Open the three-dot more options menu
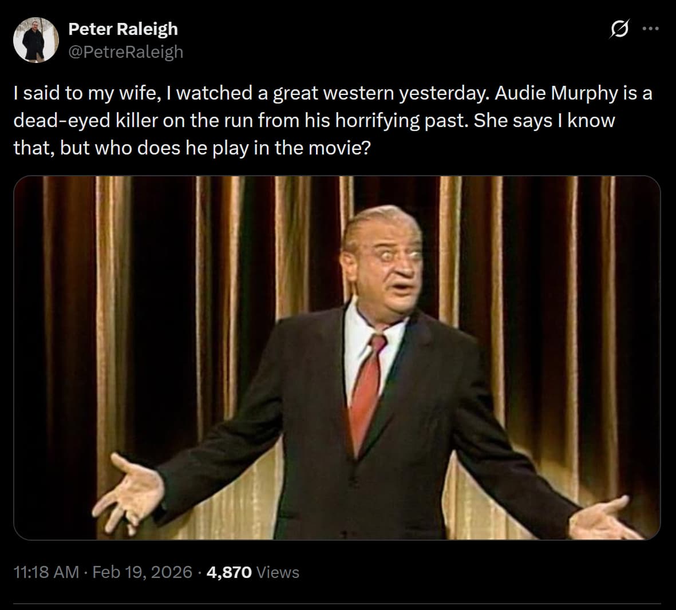Viewport: 676px width, 610px height. tap(651, 29)
